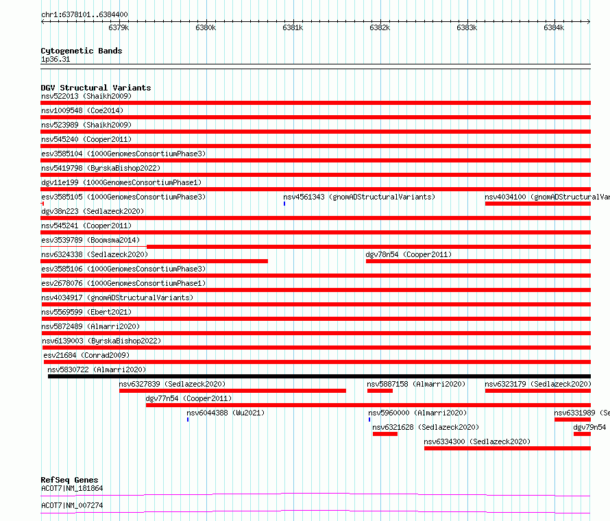
Task: Click the blue nsv4561343 variant marker
Action: [284, 204]
